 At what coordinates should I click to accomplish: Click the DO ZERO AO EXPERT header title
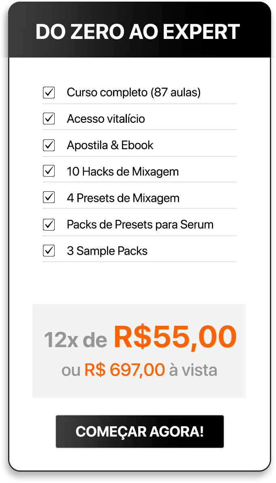pyautogui.click(x=138, y=32)
